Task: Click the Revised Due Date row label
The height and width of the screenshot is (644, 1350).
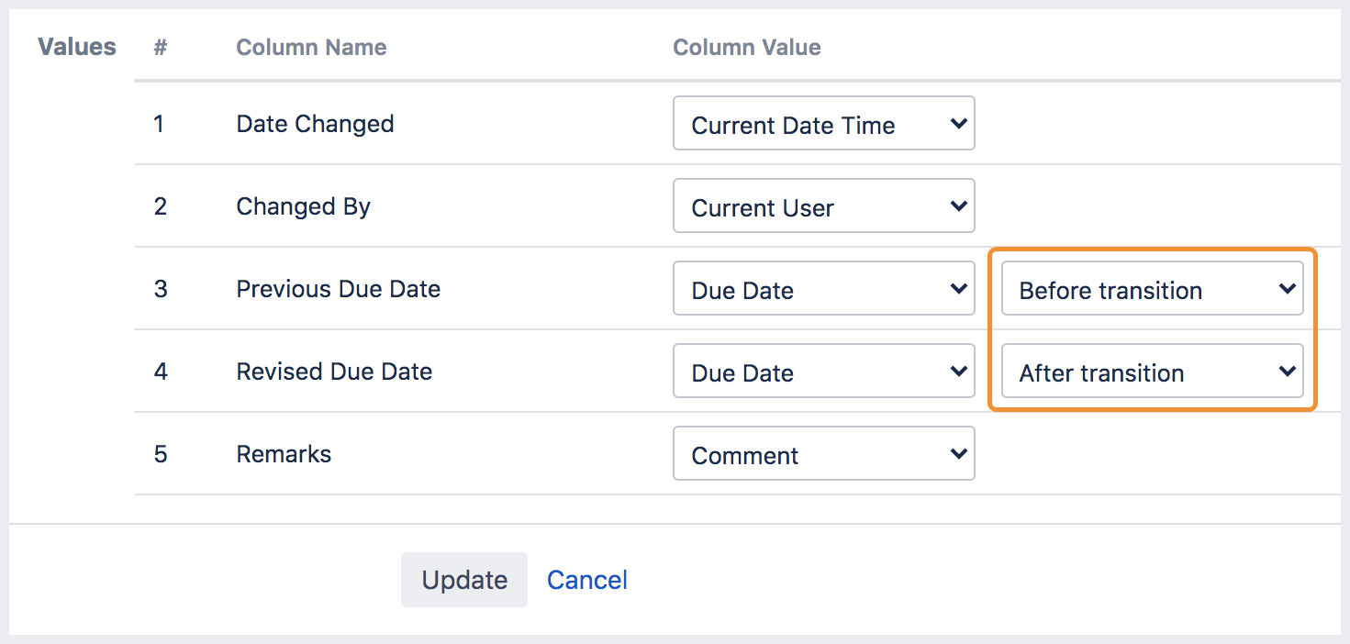Action: (x=334, y=372)
